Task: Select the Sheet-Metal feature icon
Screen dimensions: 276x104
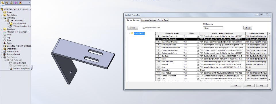Action: point(5,49)
